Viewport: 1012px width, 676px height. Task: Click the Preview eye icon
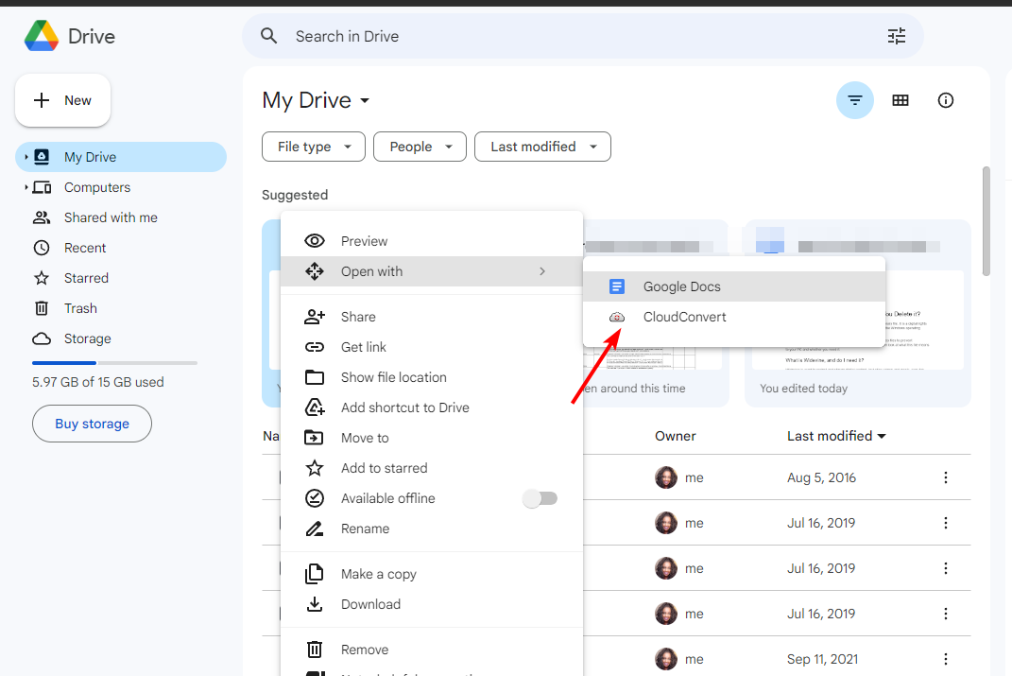coord(315,241)
